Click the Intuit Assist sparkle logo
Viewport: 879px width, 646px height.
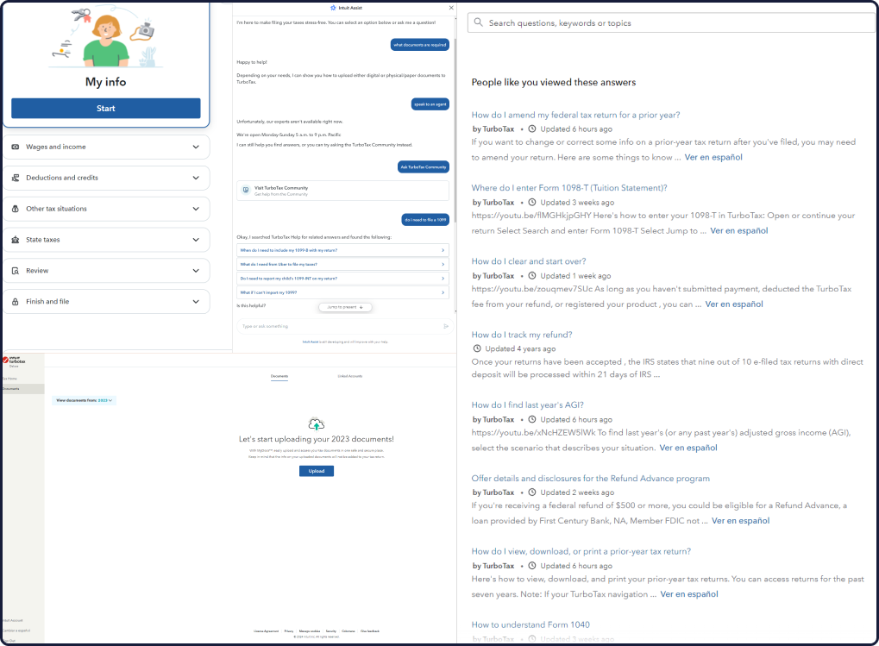point(333,8)
